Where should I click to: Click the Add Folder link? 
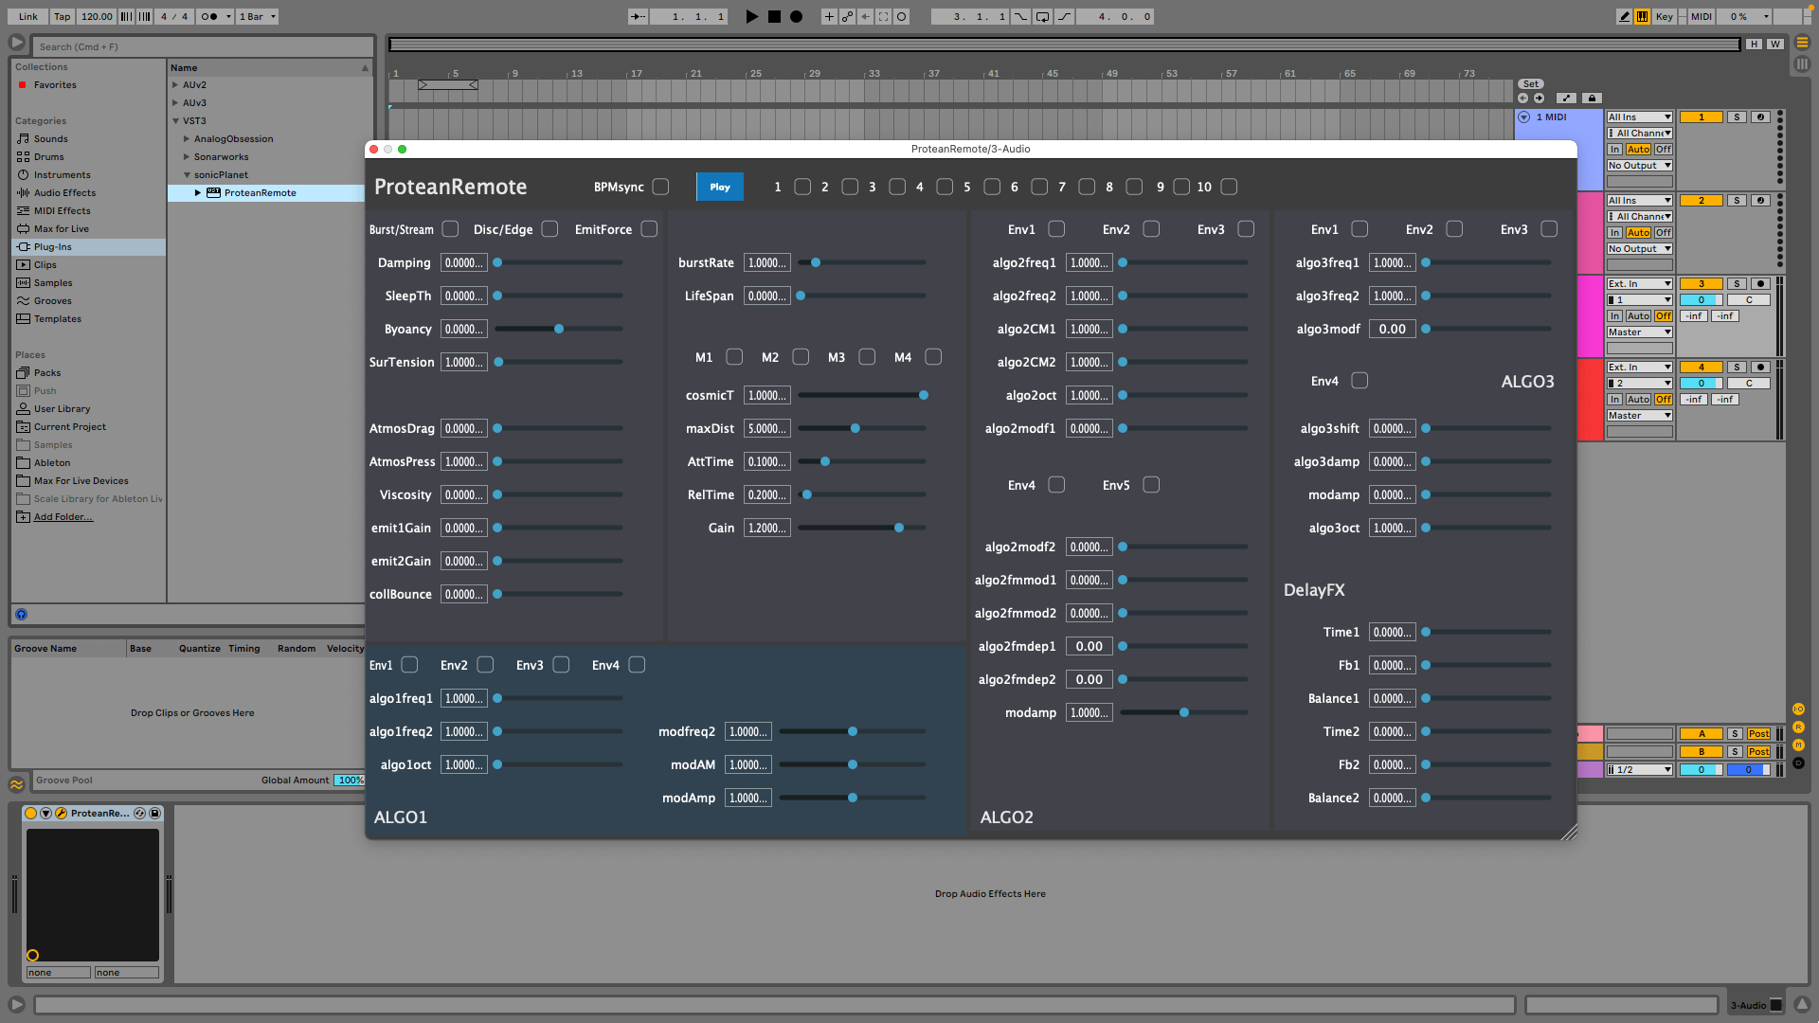click(63, 517)
